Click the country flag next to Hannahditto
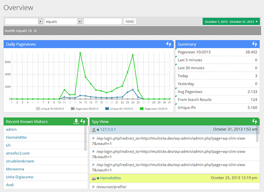The image size is (264, 192). [94, 178]
